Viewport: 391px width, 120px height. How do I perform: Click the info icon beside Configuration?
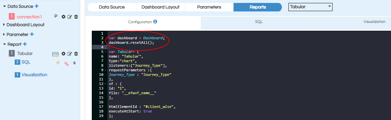tap(155, 22)
